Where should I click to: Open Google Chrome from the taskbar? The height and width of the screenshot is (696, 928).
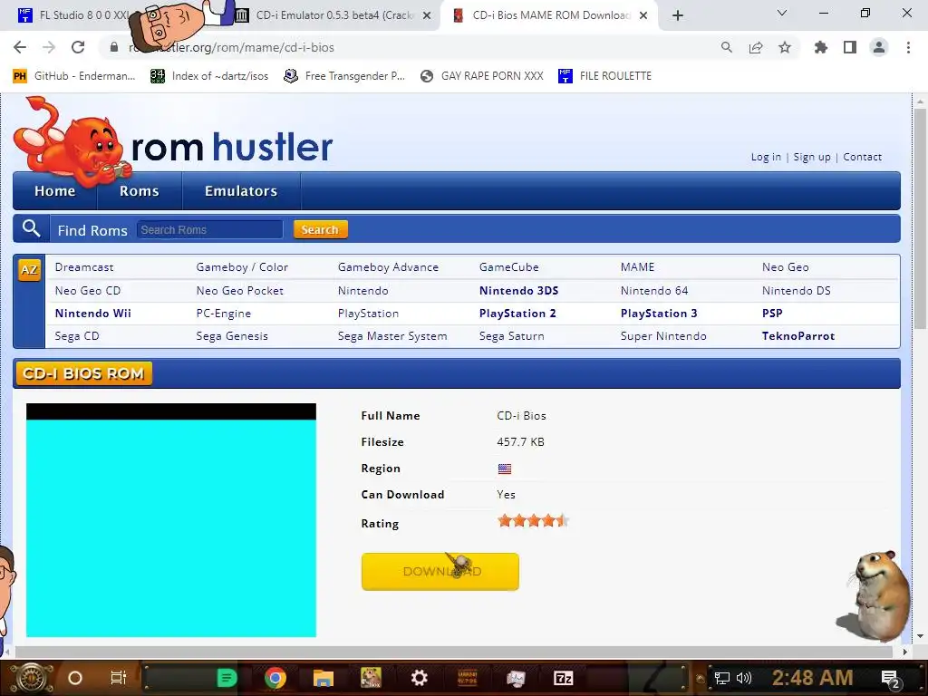(275, 678)
